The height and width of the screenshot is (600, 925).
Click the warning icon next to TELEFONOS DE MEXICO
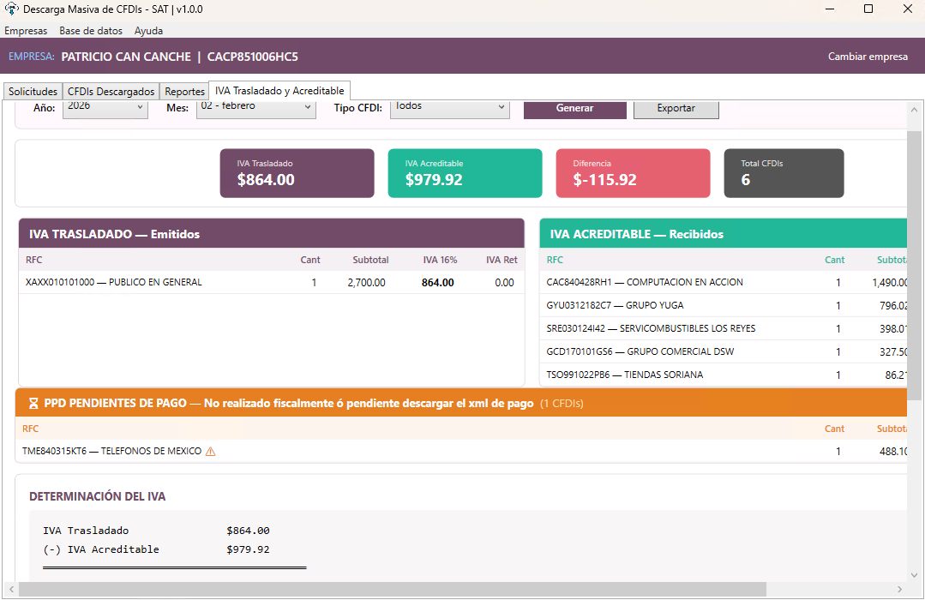point(211,452)
